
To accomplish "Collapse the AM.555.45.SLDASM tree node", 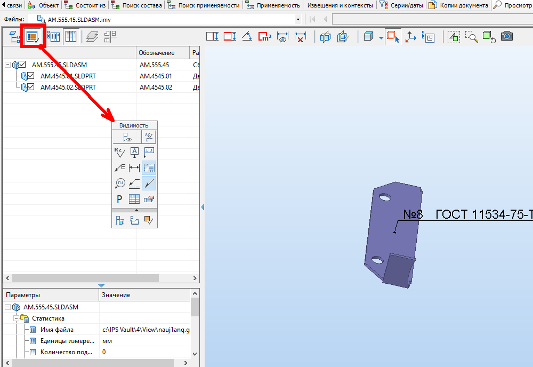I will point(7,65).
